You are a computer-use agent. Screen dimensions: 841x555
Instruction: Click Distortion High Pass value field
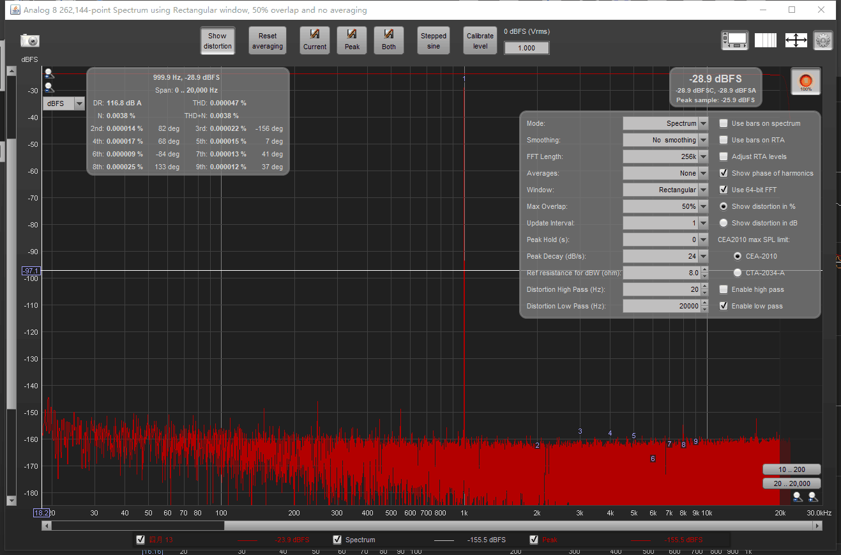click(662, 289)
